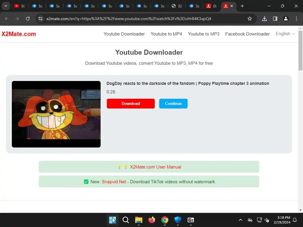Open Chrome downloads icon

coord(264,19)
